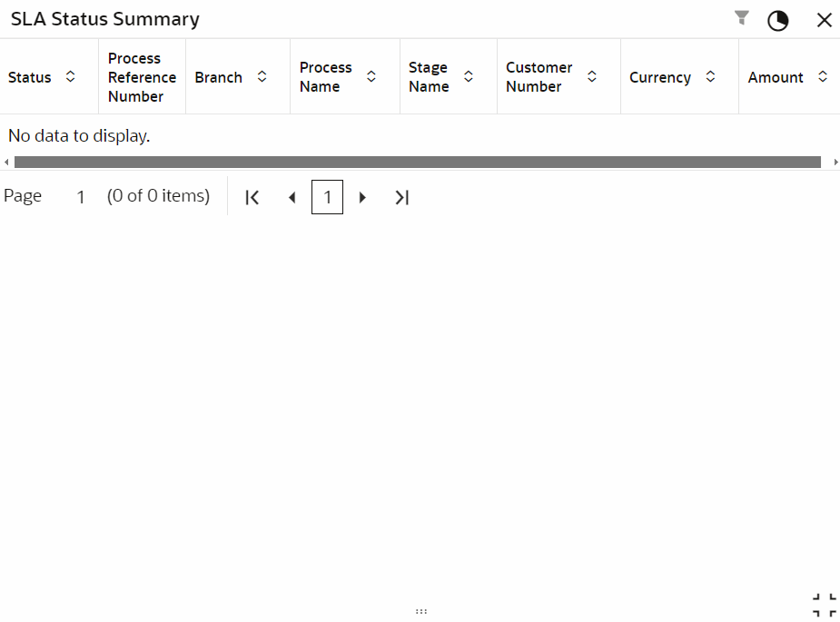The image size is (840, 622).
Task: Open the Process Name sort chevron
Action: 371,77
